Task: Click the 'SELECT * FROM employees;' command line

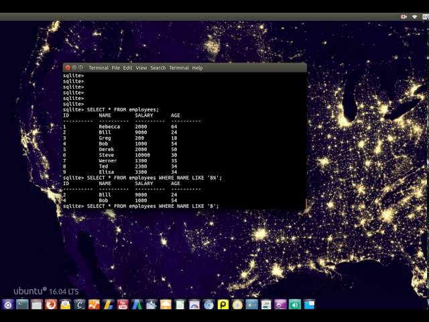Action: (x=111, y=109)
